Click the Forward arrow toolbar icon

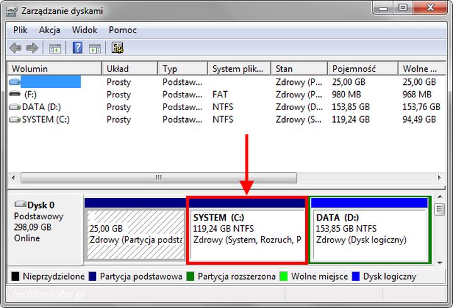pyautogui.click(x=31, y=48)
